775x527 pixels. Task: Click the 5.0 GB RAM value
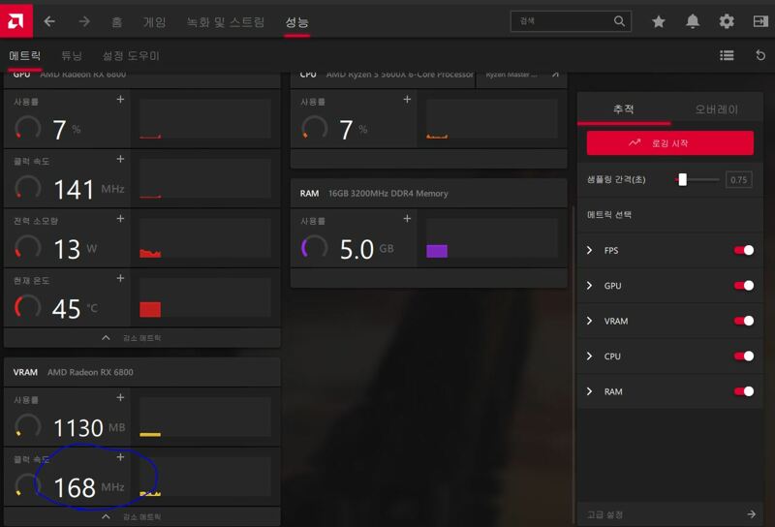point(356,249)
